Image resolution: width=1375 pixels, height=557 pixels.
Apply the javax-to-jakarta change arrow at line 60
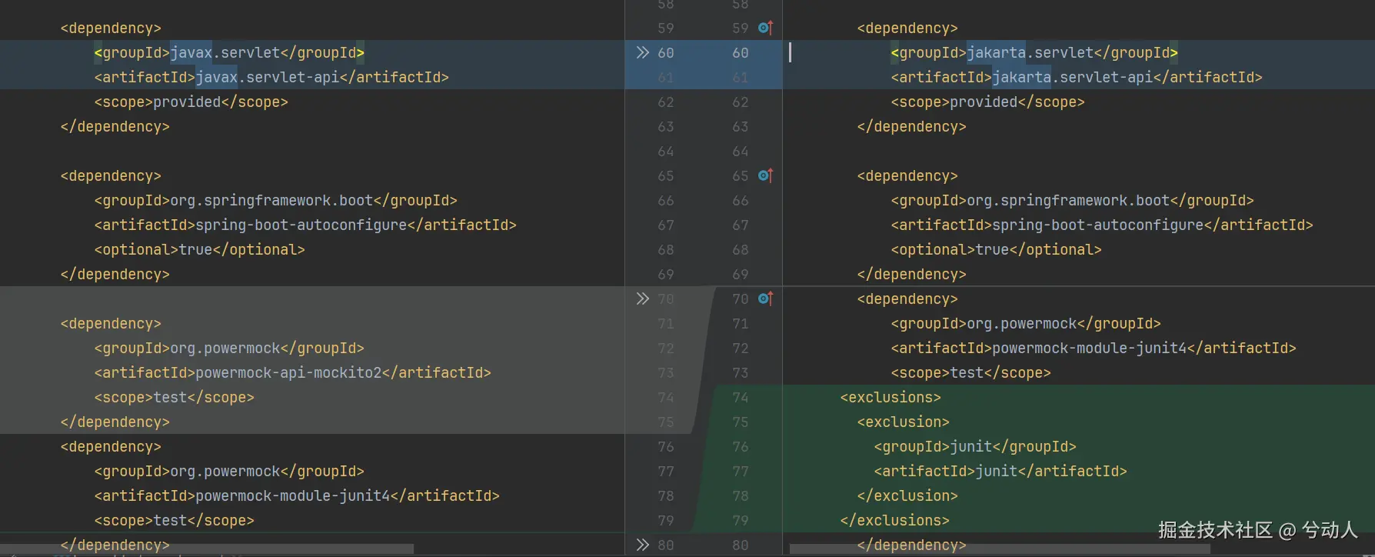(642, 52)
